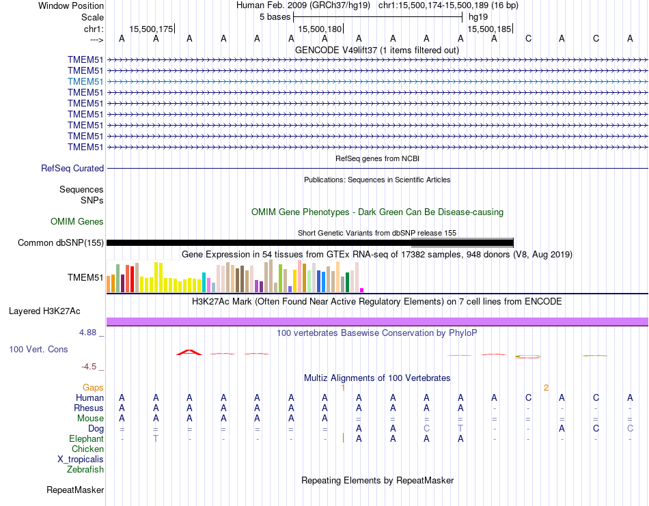
Task: Click the magenta last bar in GTEx chart
Action: 362,290
